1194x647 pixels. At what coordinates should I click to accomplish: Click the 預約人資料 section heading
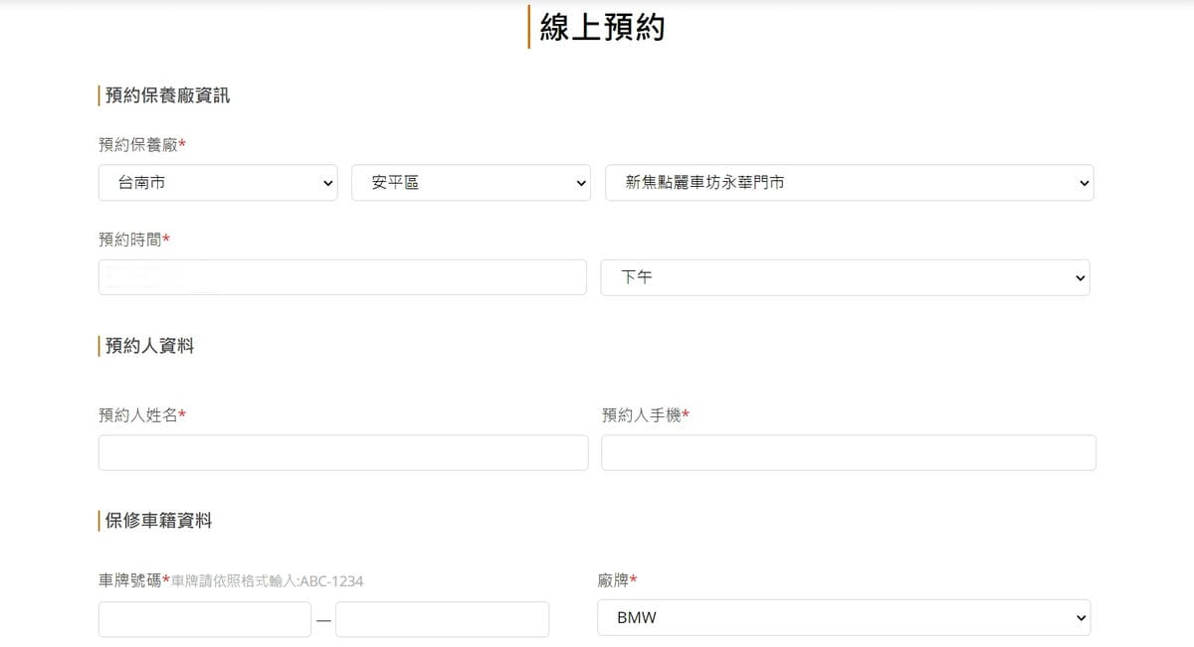[x=149, y=346]
